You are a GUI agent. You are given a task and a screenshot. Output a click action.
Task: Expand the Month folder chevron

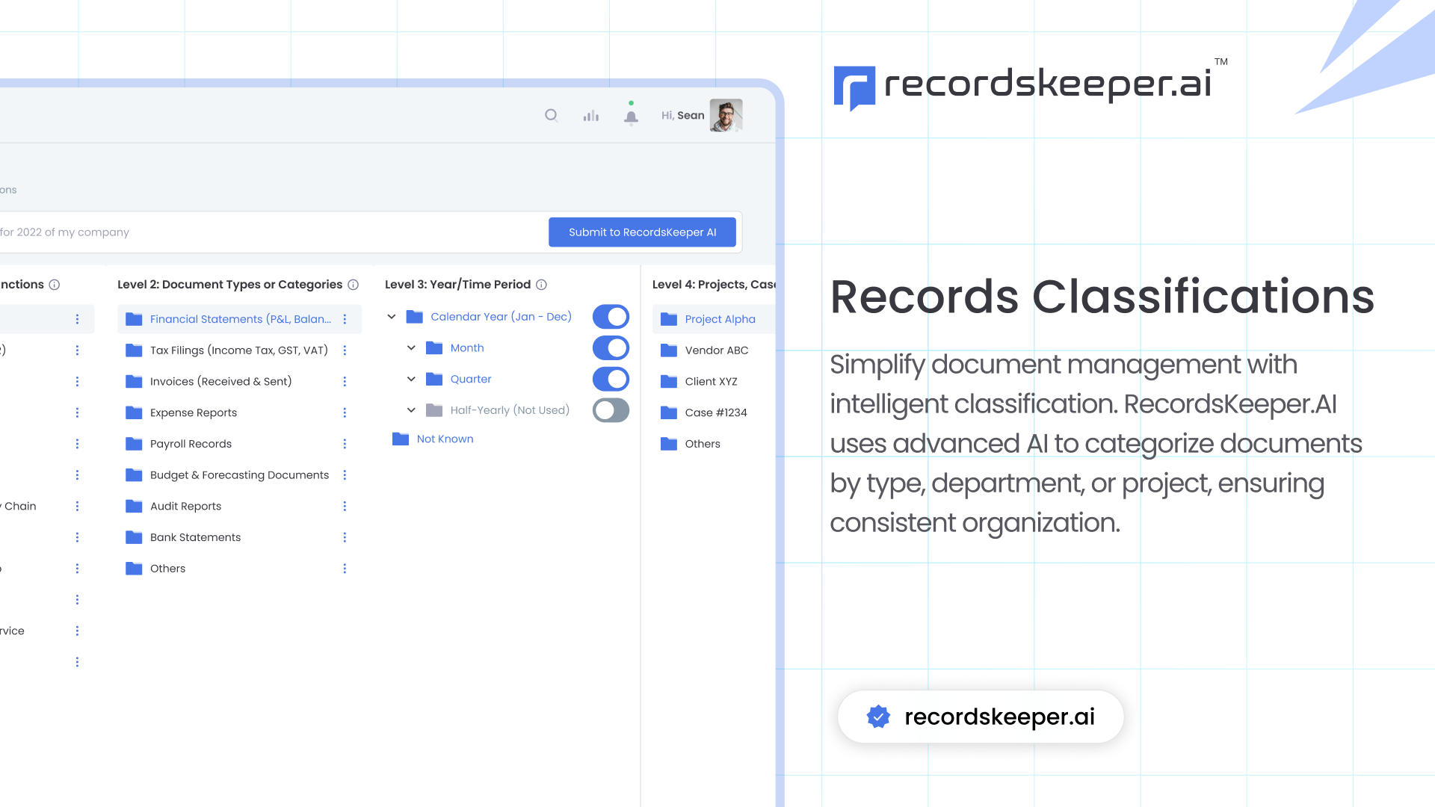coord(411,348)
